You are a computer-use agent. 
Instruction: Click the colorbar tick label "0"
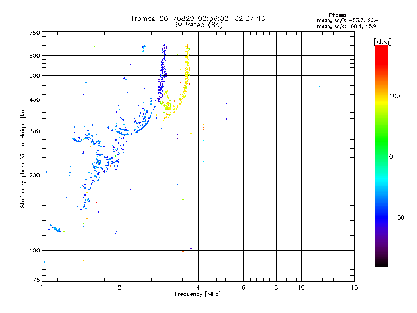[391, 157]
